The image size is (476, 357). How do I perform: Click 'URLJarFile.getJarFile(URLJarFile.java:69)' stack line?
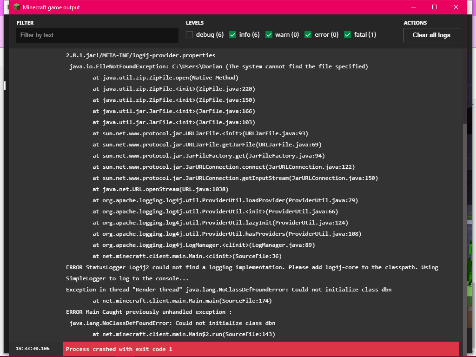[x=207, y=145]
